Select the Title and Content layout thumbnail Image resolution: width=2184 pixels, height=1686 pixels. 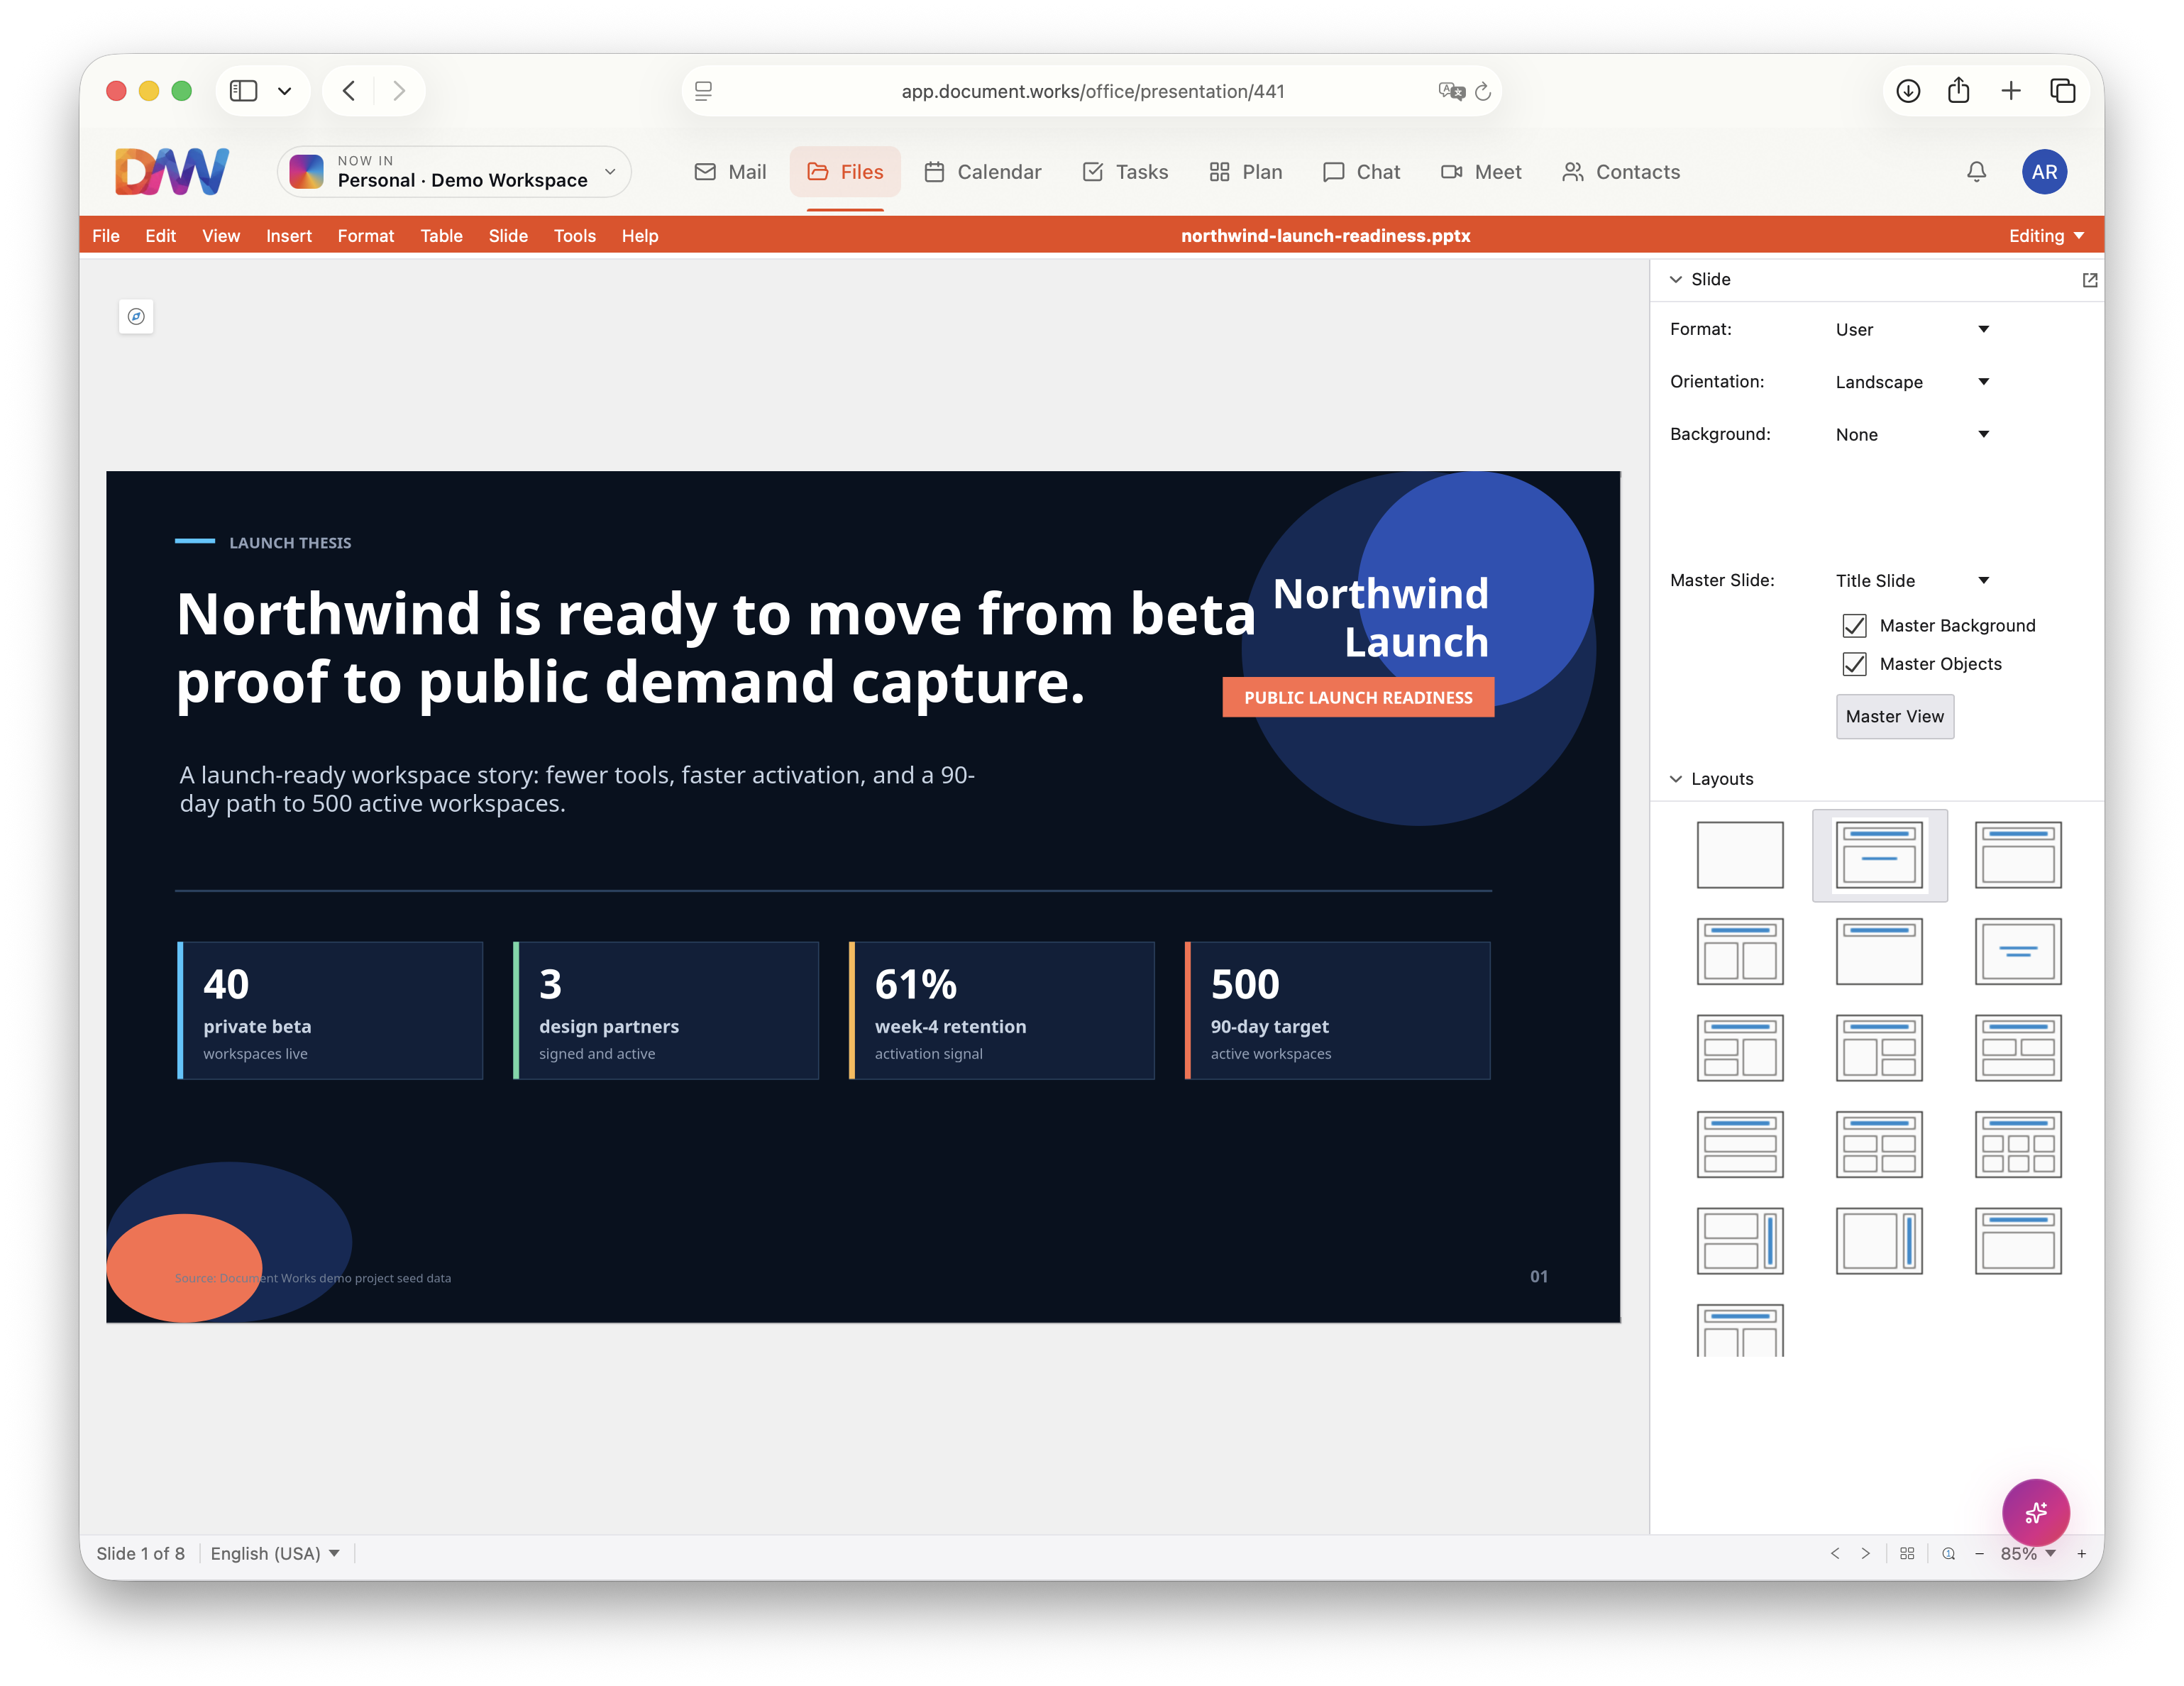[x=2018, y=855]
